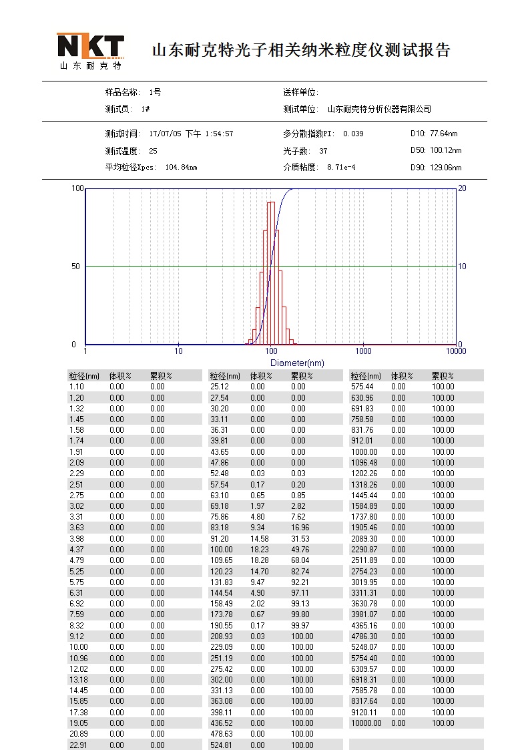The width and height of the screenshot is (530, 750).
Task: Click the report title heading text
Action: (x=301, y=50)
